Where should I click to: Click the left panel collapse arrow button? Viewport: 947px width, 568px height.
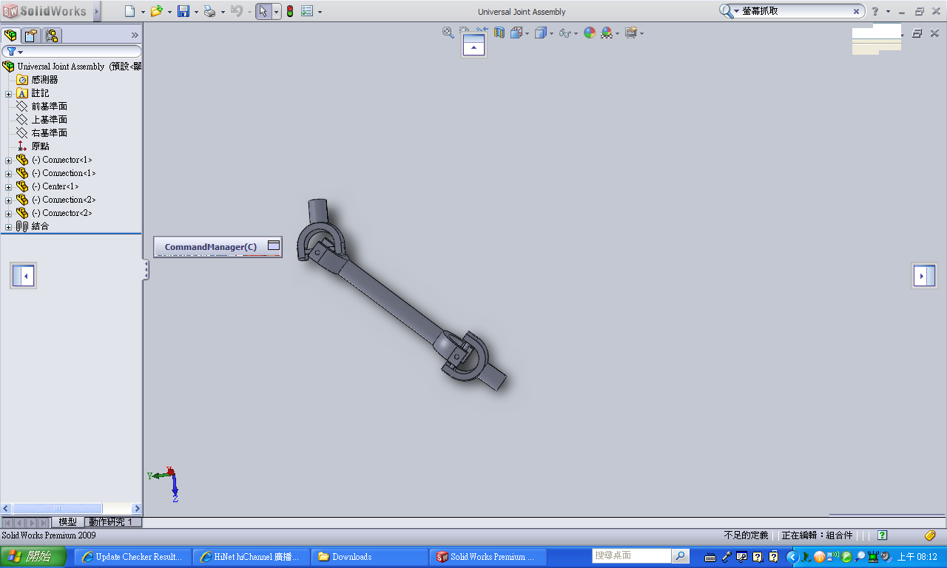[x=23, y=276]
